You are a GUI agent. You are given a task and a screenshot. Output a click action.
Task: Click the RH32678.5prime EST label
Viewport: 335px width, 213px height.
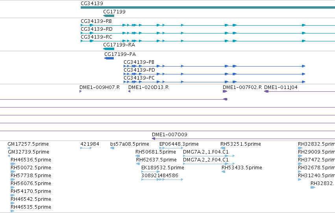tap(316, 168)
